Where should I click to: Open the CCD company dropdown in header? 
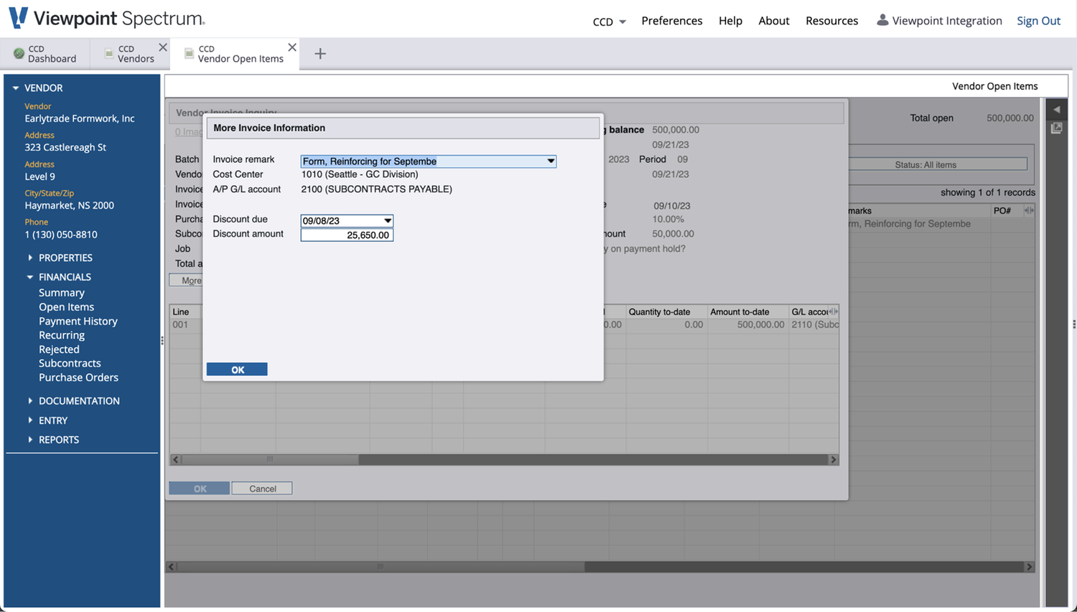[609, 22]
